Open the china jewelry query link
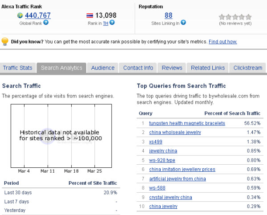The image size is (267, 215). [163, 207]
